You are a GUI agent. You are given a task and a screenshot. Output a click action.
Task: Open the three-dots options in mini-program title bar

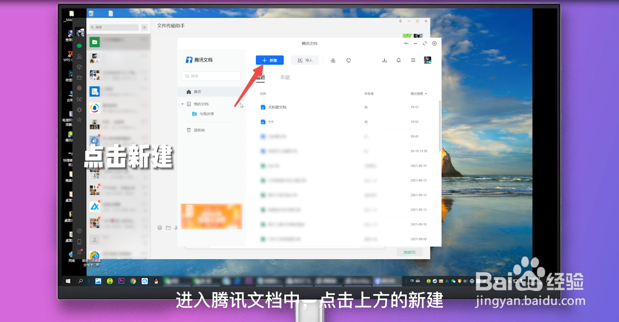click(x=406, y=43)
